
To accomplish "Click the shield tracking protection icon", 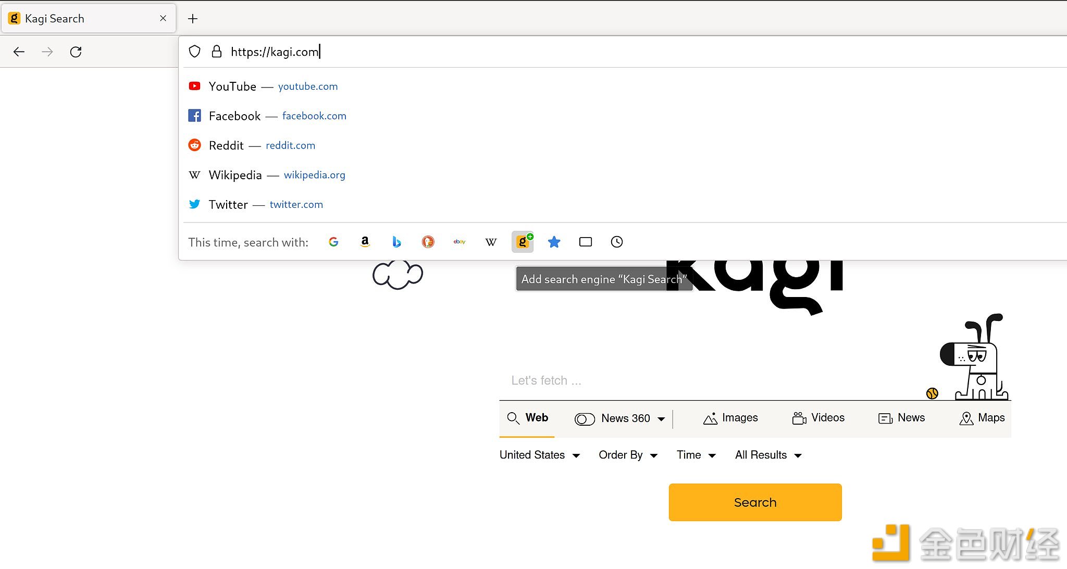I will click(x=194, y=52).
